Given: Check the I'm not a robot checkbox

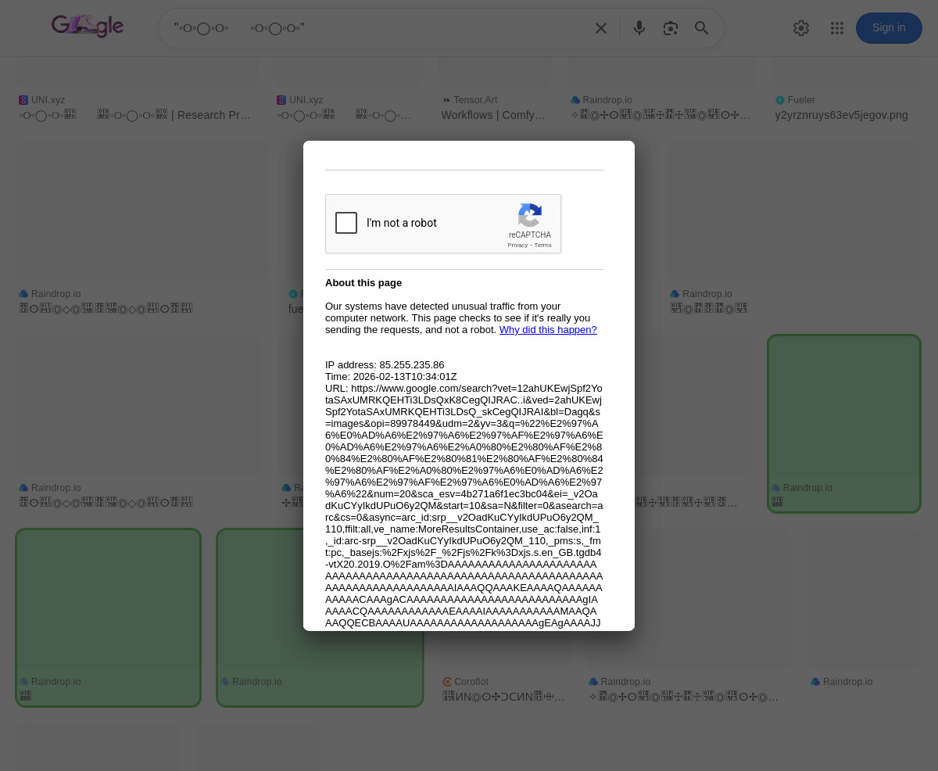Looking at the screenshot, I should click(x=346, y=223).
